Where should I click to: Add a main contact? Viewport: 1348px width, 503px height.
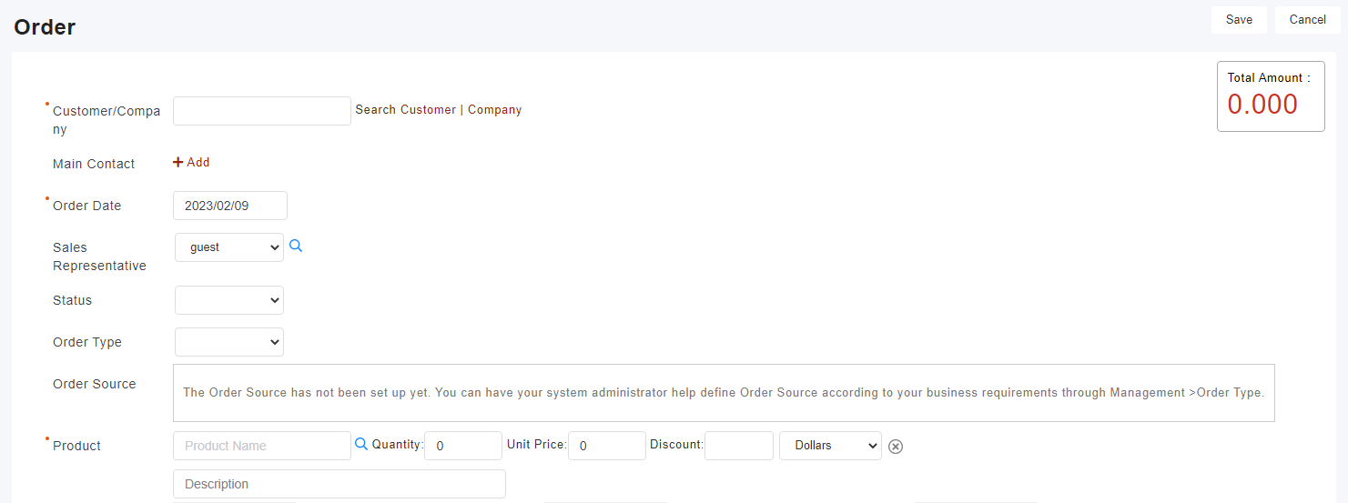click(191, 162)
